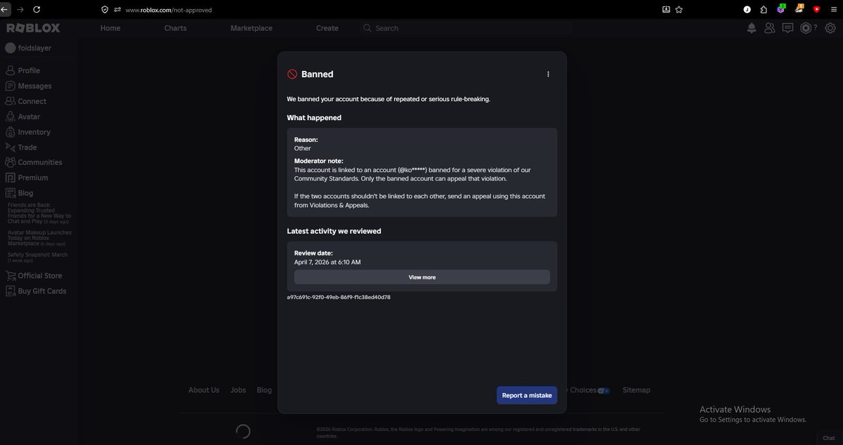Image resolution: width=843 pixels, height=445 pixels.
Task: Click the Roblox Search field
Action: [465, 28]
